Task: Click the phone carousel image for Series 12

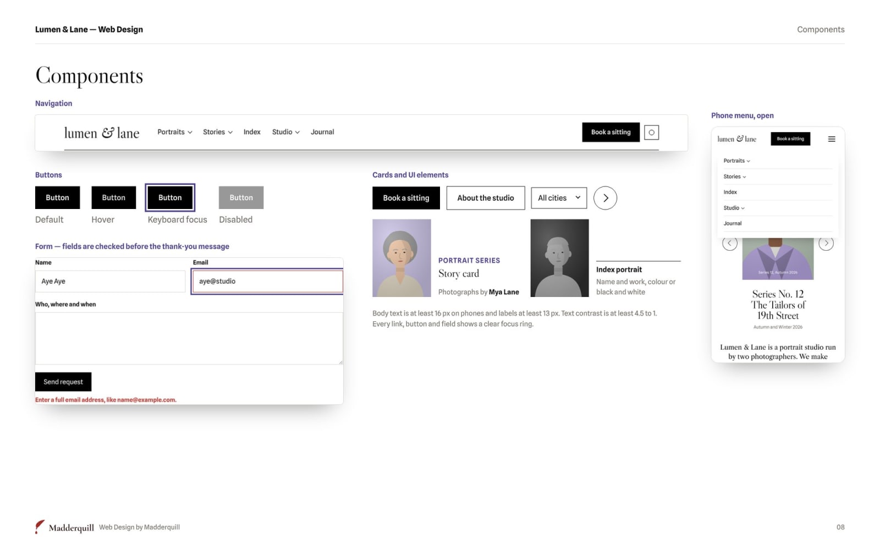Action: (778, 258)
